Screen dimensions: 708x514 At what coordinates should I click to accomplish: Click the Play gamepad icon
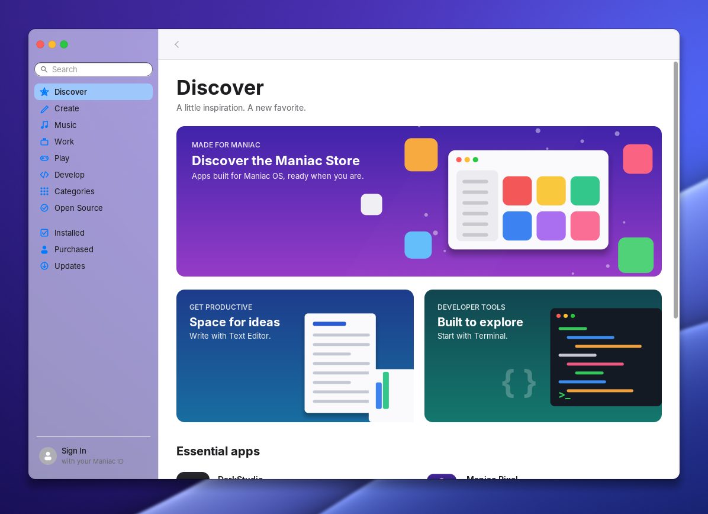pos(44,158)
